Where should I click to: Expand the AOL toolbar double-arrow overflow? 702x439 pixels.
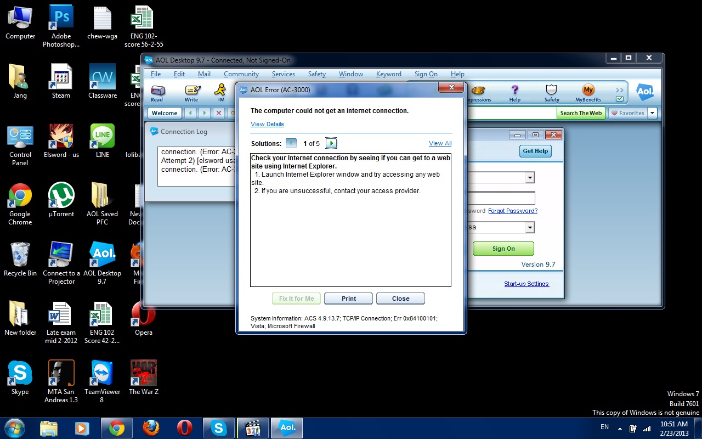(x=620, y=90)
